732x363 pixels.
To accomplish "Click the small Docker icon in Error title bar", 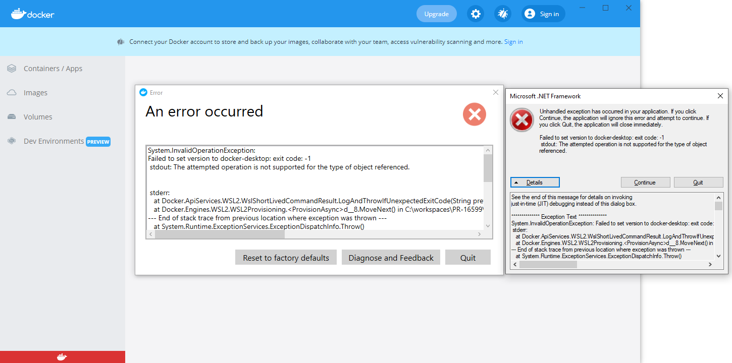I will [143, 92].
